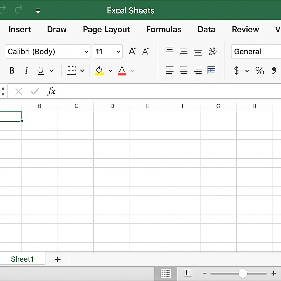Image resolution: width=281 pixels, height=281 pixels.
Task: Align text to middle of cell
Action: pyautogui.click(x=184, y=51)
